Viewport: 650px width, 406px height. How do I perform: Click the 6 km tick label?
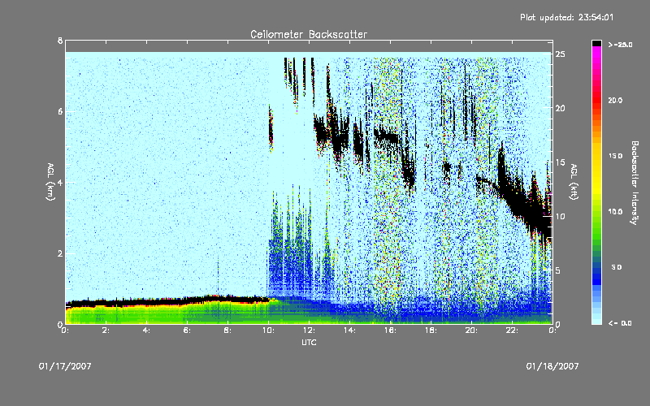click(60, 111)
